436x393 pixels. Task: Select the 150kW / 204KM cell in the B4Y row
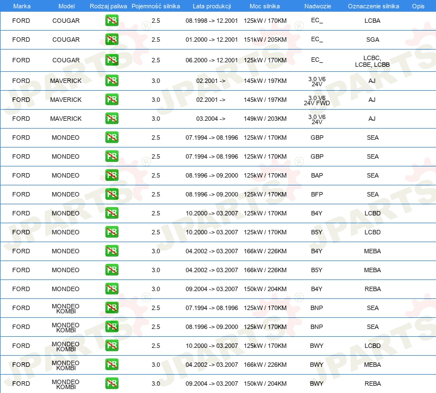point(265,289)
